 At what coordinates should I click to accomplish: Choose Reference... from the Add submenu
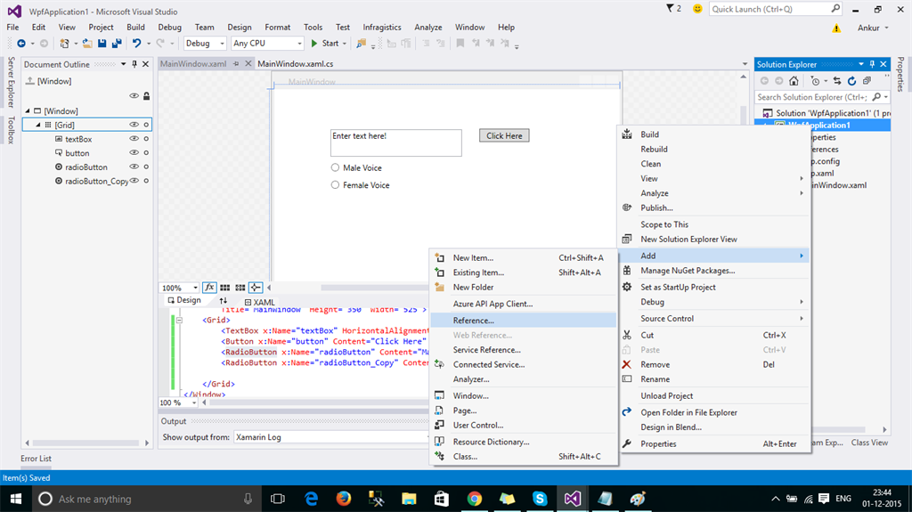(x=473, y=320)
